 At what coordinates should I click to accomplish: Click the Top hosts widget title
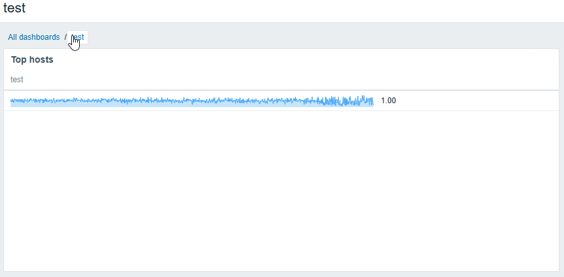click(32, 59)
